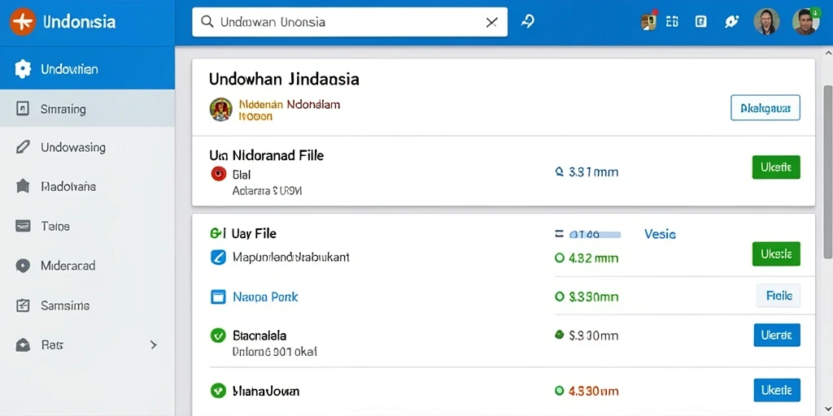The image size is (833, 416).
Task: Select the Smrating sidebar item
Action: (87, 110)
